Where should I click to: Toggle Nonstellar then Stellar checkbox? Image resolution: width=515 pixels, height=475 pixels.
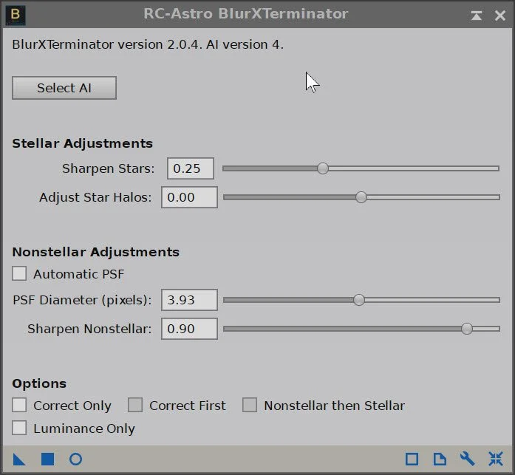pyautogui.click(x=250, y=405)
